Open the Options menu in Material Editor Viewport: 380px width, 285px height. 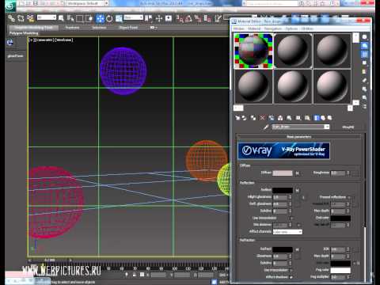(x=291, y=28)
